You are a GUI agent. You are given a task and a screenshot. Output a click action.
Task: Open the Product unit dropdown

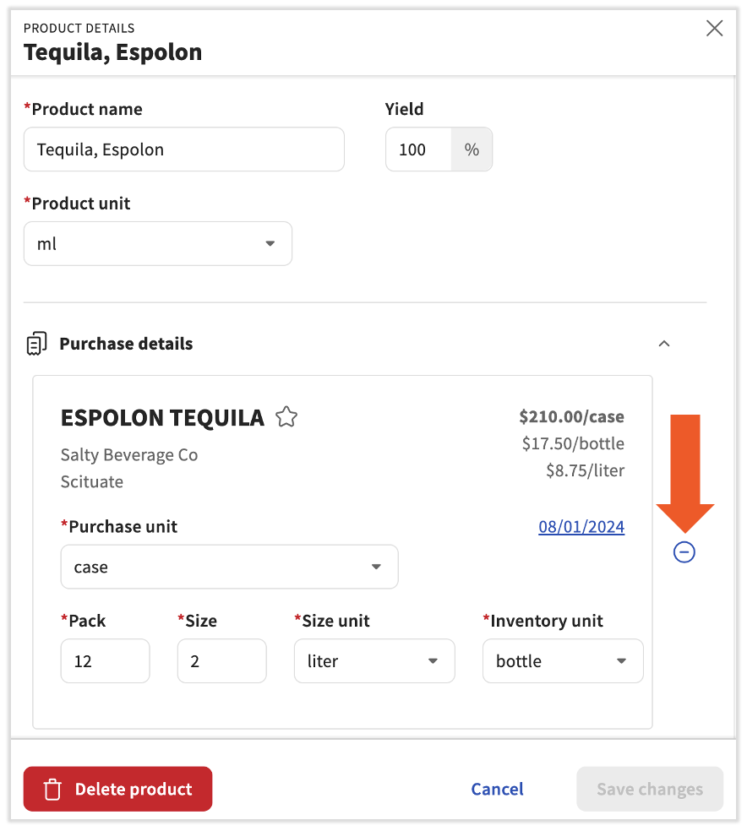click(158, 244)
